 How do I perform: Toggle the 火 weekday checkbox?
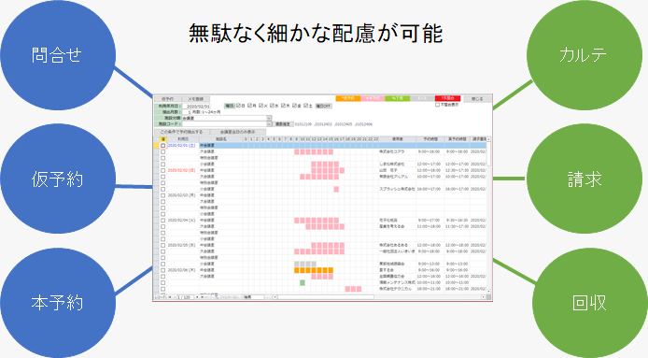[261, 106]
